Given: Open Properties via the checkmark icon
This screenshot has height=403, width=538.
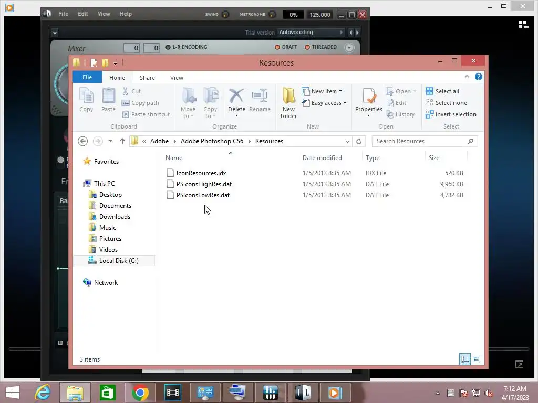Looking at the screenshot, I should 369,96.
